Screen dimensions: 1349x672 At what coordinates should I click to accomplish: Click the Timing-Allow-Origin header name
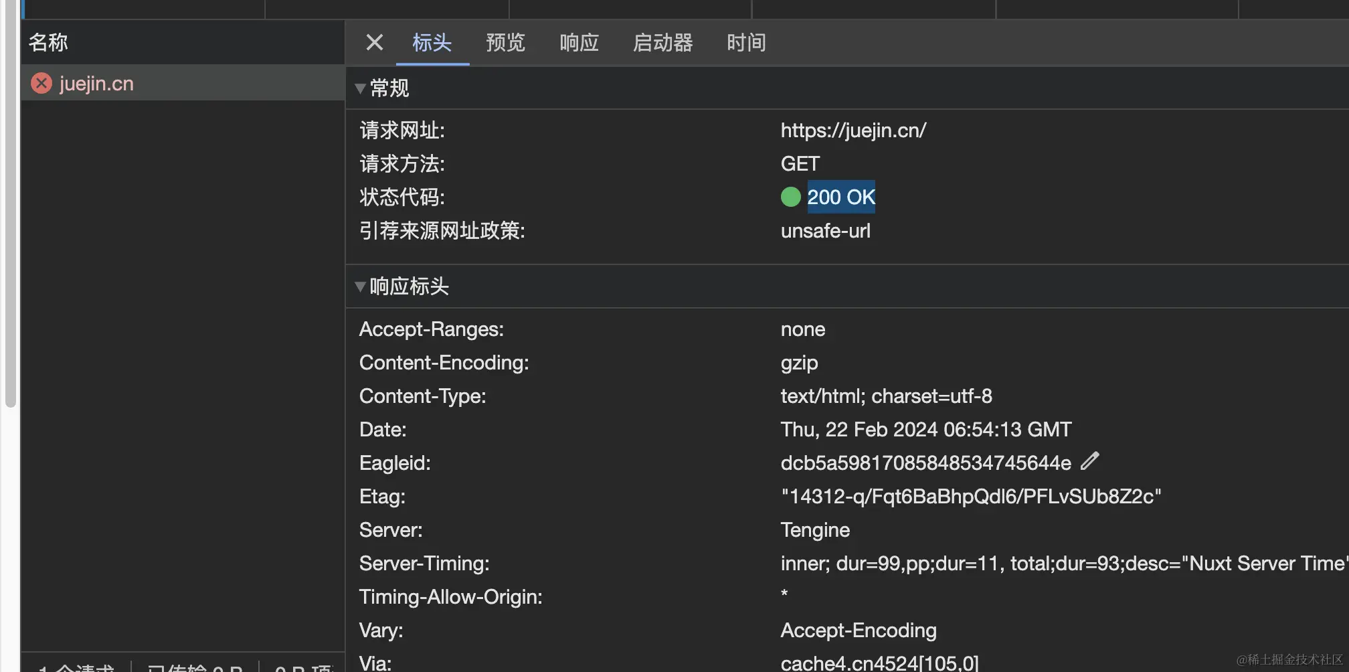tap(451, 597)
